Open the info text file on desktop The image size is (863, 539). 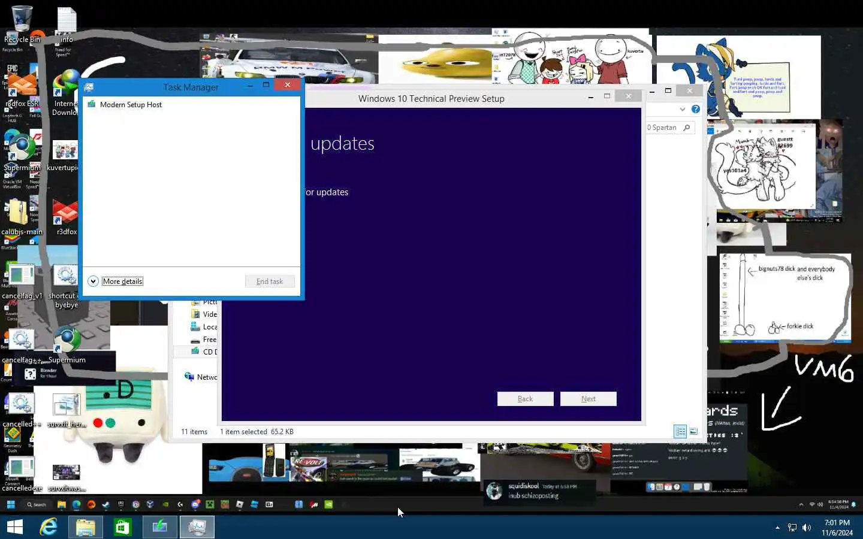67,24
